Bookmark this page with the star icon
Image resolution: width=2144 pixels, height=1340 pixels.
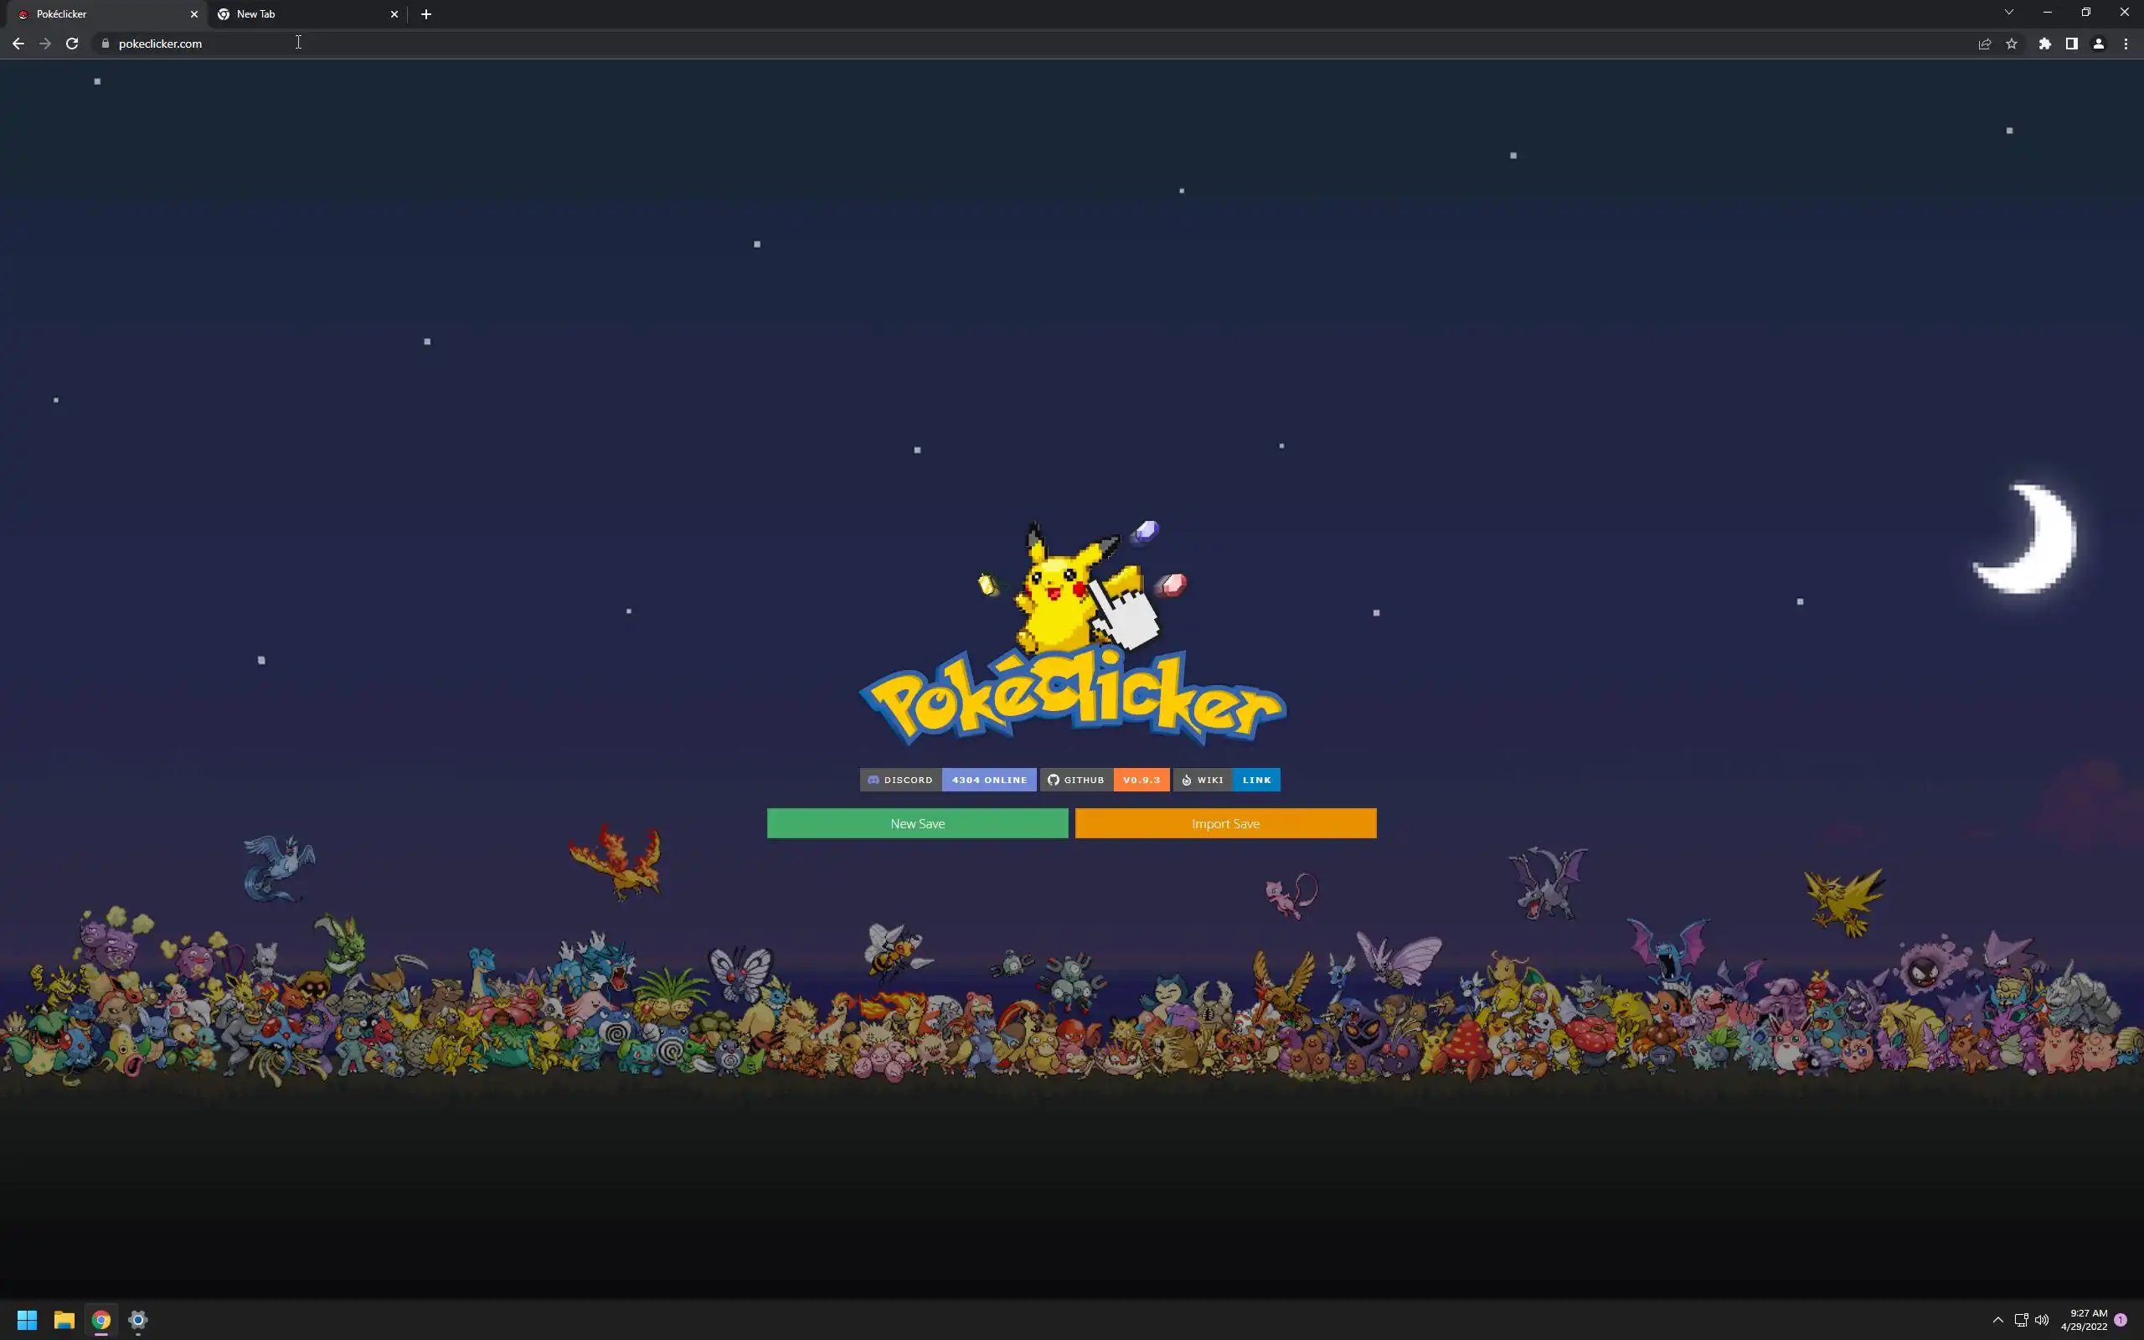[x=2011, y=44]
